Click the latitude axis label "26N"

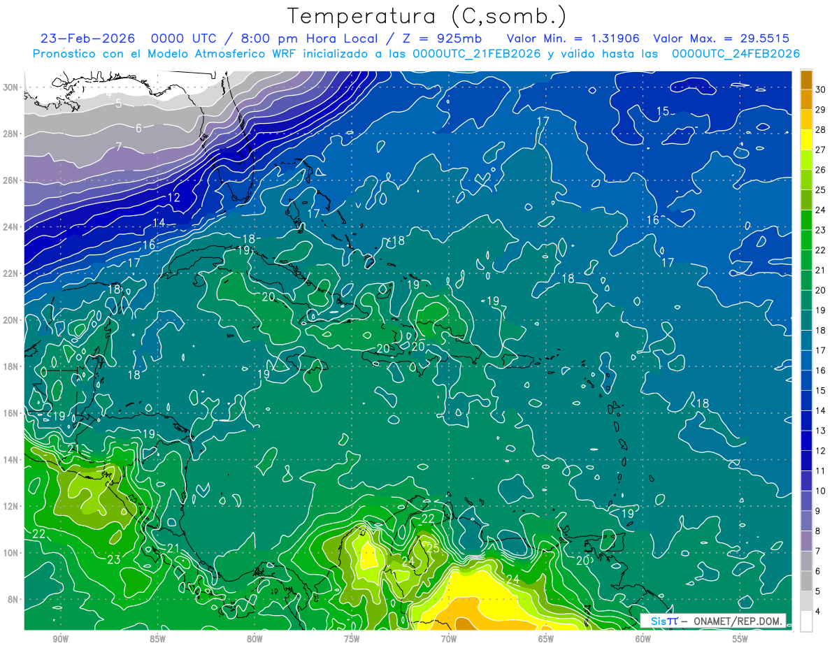[11, 180]
